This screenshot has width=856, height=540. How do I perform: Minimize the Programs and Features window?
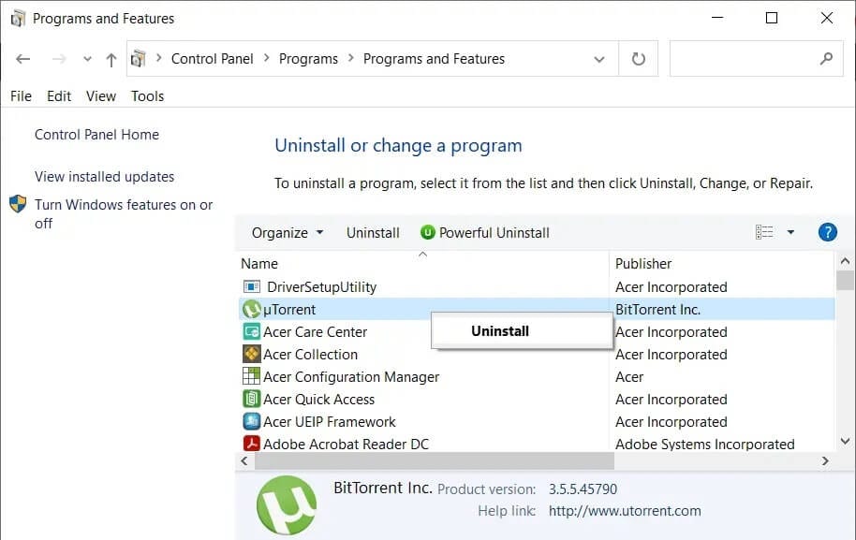pos(717,18)
